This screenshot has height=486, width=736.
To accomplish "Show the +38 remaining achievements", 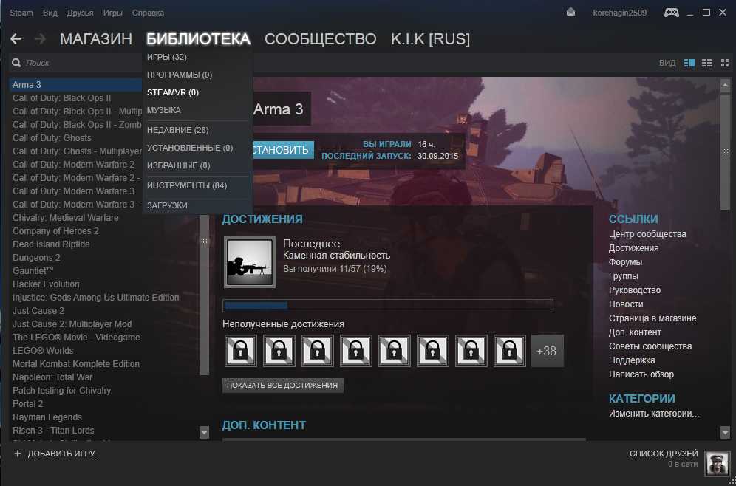I will [x=548, y=351].
